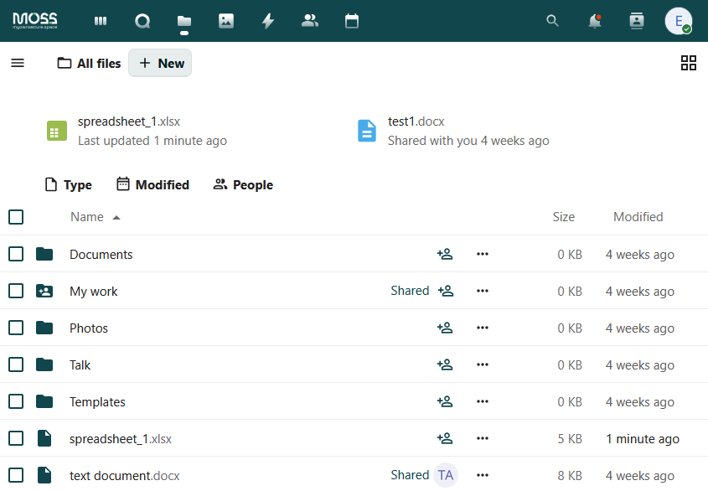Click the search magnifier icon
This screenshot has width=708, height=491.
click(x=552, y=21)
